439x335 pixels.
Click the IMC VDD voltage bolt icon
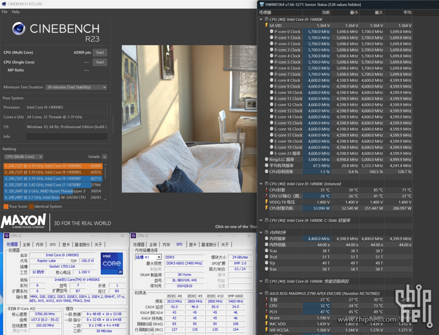point(266,323)
